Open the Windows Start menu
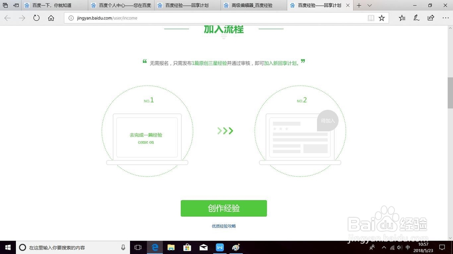Image resolution: width=453 pixels, height=254 pixels. [x=8, y=247]
